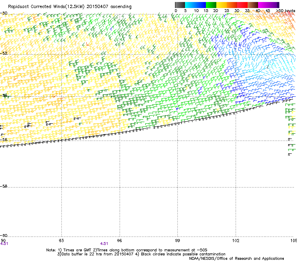This screenshot has width=297, height=261.
Task: Select the latitude label '-56'
Action: [x=4, y=140]
